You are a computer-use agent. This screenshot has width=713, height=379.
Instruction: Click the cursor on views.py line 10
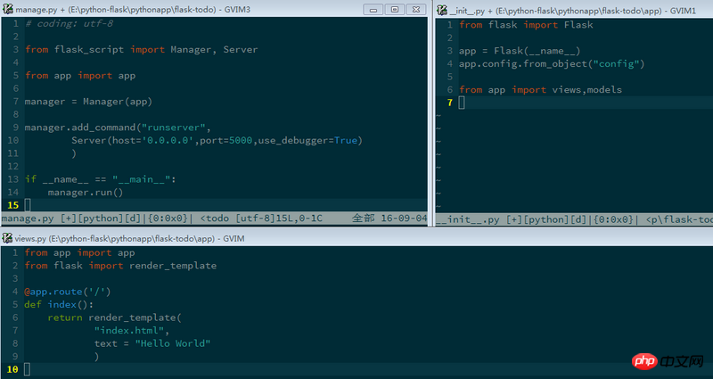[28, 369]
